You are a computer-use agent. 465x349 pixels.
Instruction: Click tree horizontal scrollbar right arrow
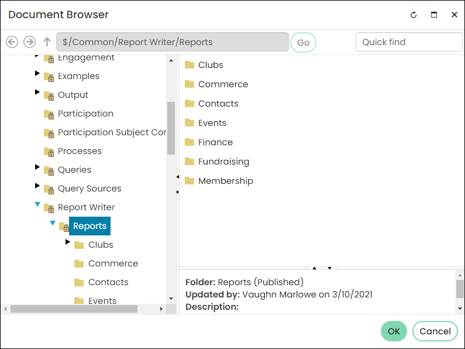(161, 309)
